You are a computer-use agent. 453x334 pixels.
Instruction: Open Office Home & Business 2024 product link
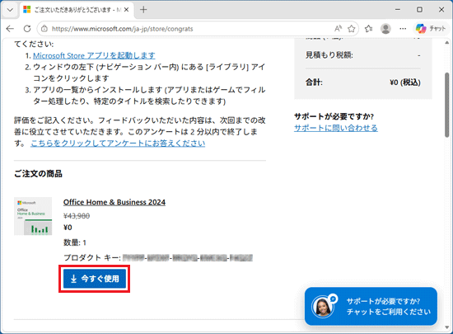pyautogui.click(x=114, y=202)
